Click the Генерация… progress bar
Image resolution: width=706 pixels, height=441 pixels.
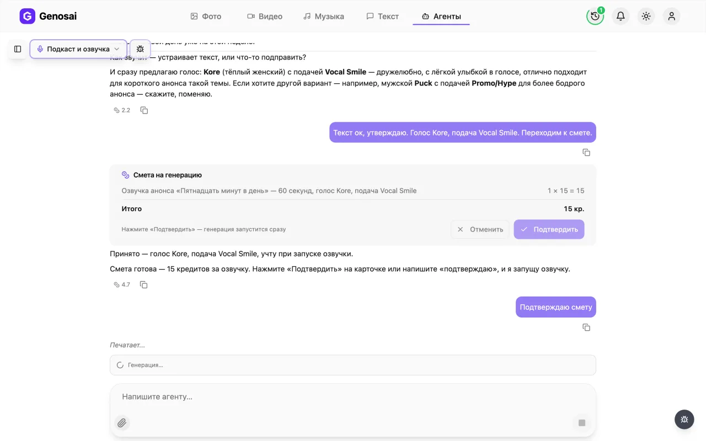353,365
